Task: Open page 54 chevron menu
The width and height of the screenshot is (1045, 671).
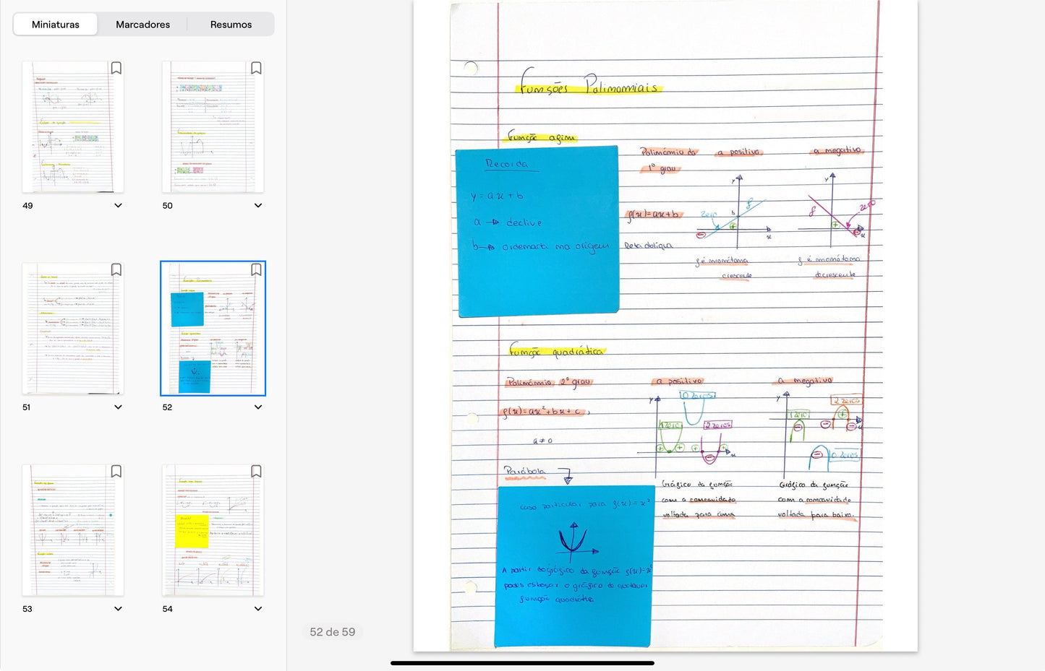Action: pos(258,609)
